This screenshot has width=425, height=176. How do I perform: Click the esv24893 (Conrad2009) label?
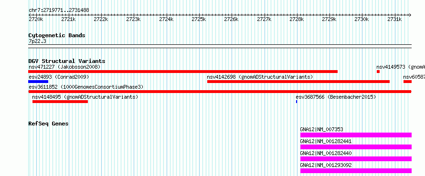point(59,77)
